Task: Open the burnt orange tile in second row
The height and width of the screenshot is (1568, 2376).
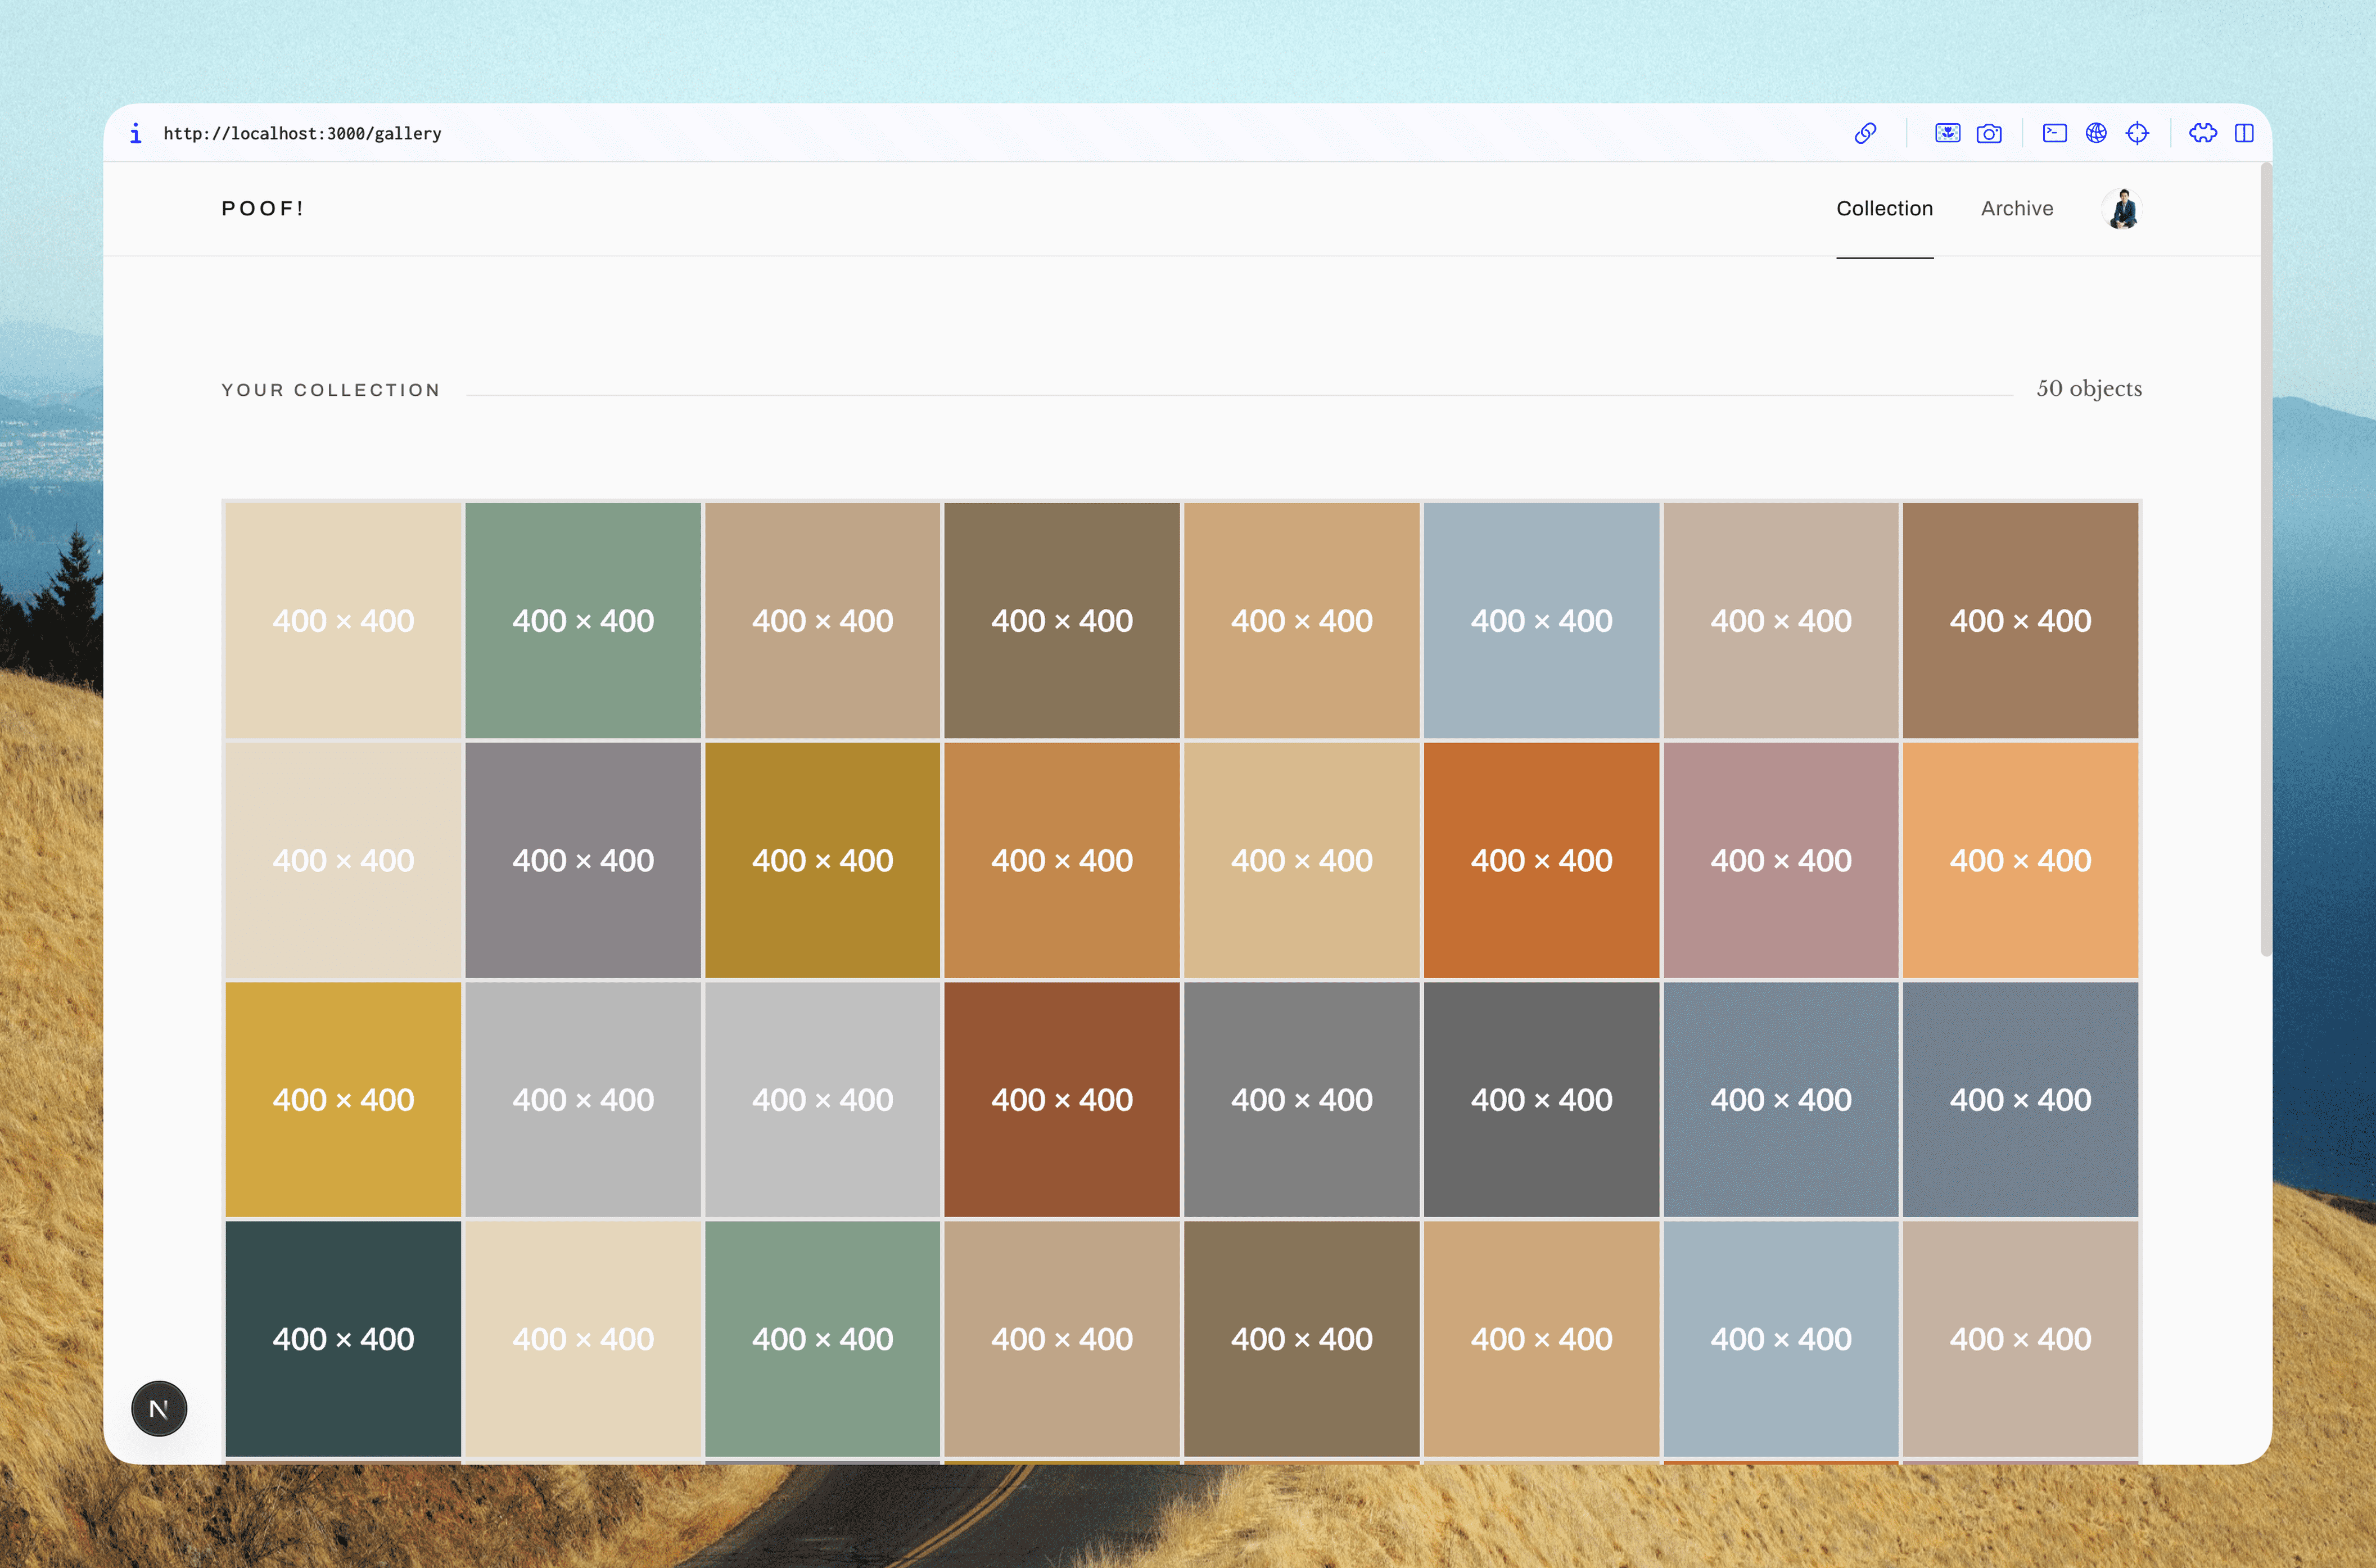Action: [x=1541, y=859]
